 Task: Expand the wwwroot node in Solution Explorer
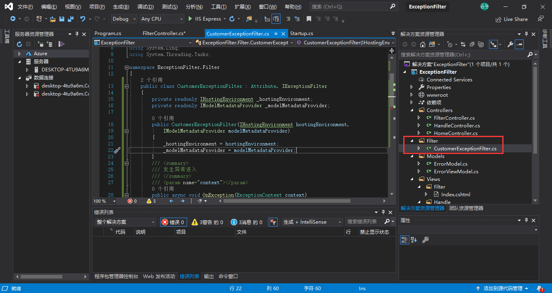[x=412, y=95]
